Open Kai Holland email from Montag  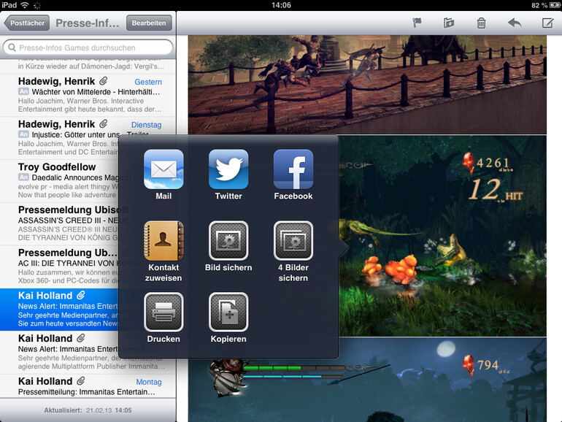pyautogui.click(x=88, y=385)
